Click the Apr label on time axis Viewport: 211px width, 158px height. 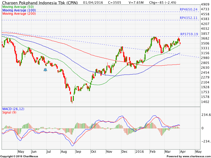click(183, 152)
